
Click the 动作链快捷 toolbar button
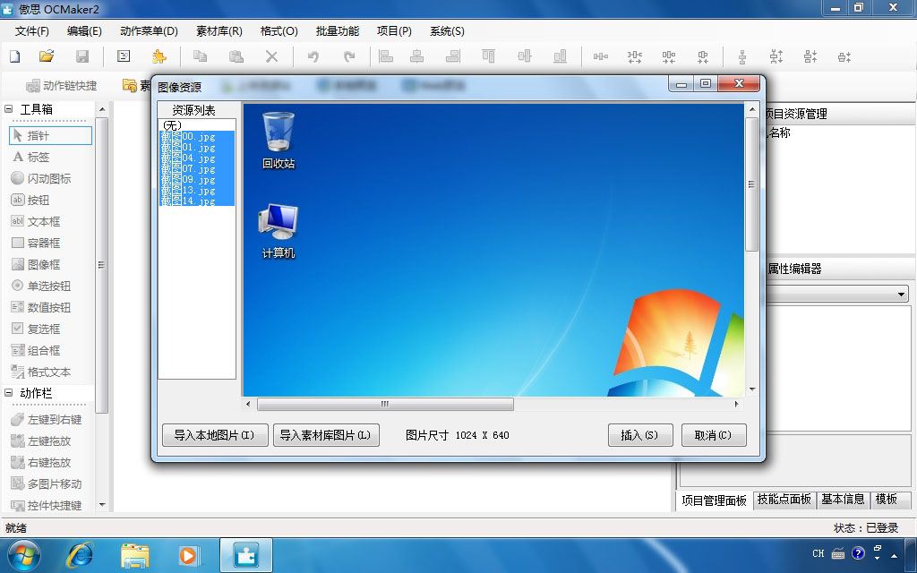click(62, 85)
